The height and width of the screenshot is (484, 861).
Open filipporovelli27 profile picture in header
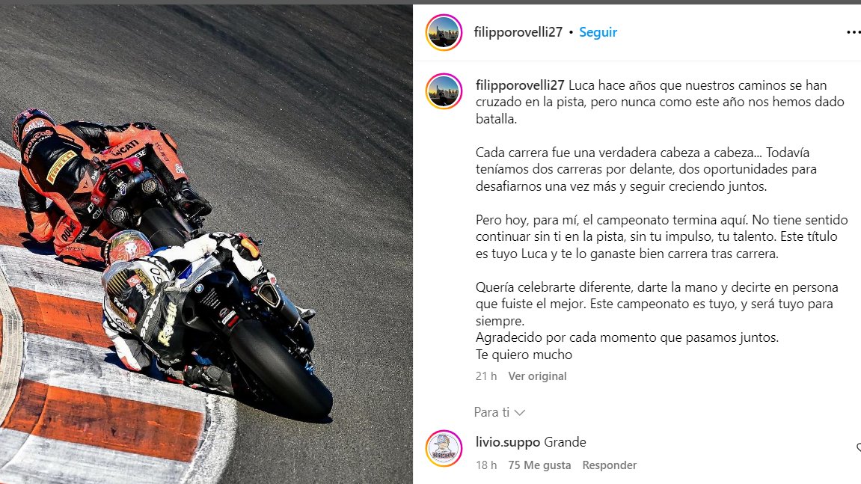click(444, 32)
